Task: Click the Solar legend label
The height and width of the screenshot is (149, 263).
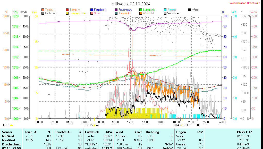Action: [x=97, y=13]
